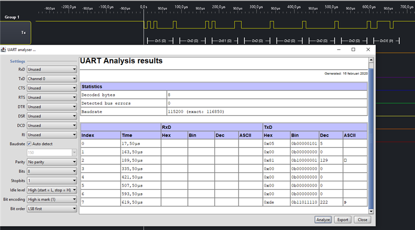Screen dimensions: 415x230
Task: Expand the Idle level dropdown
Action: (x=52, y=190)
